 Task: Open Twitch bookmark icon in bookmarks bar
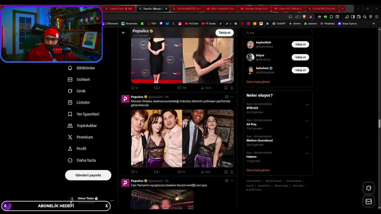pos(161,23)
